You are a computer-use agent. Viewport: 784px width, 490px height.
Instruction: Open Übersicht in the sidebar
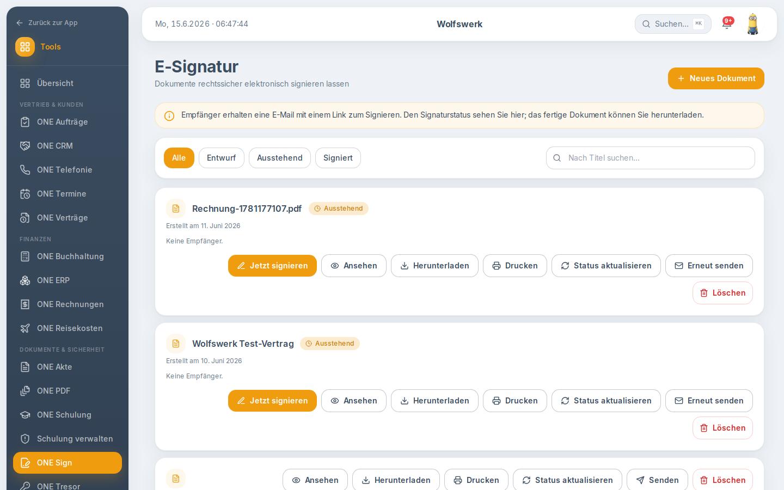point(68,83)
